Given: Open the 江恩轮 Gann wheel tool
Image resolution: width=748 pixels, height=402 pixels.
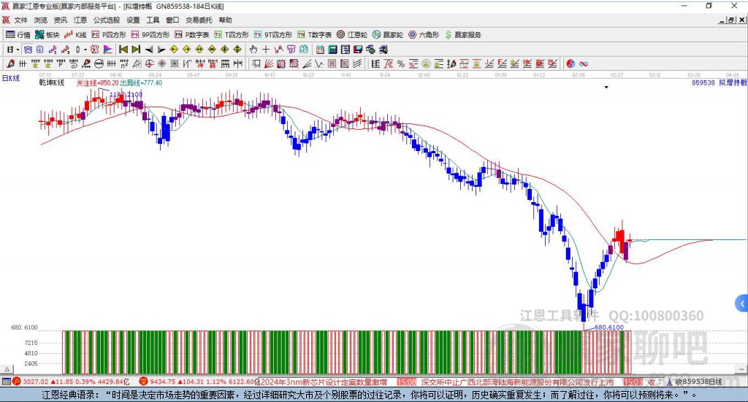Looking at the screenshot, I should pos(352,34).
